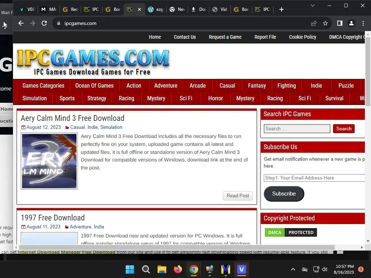Select Action category
The height and width of the screenshot is (278, 371).
coord(134,85)
